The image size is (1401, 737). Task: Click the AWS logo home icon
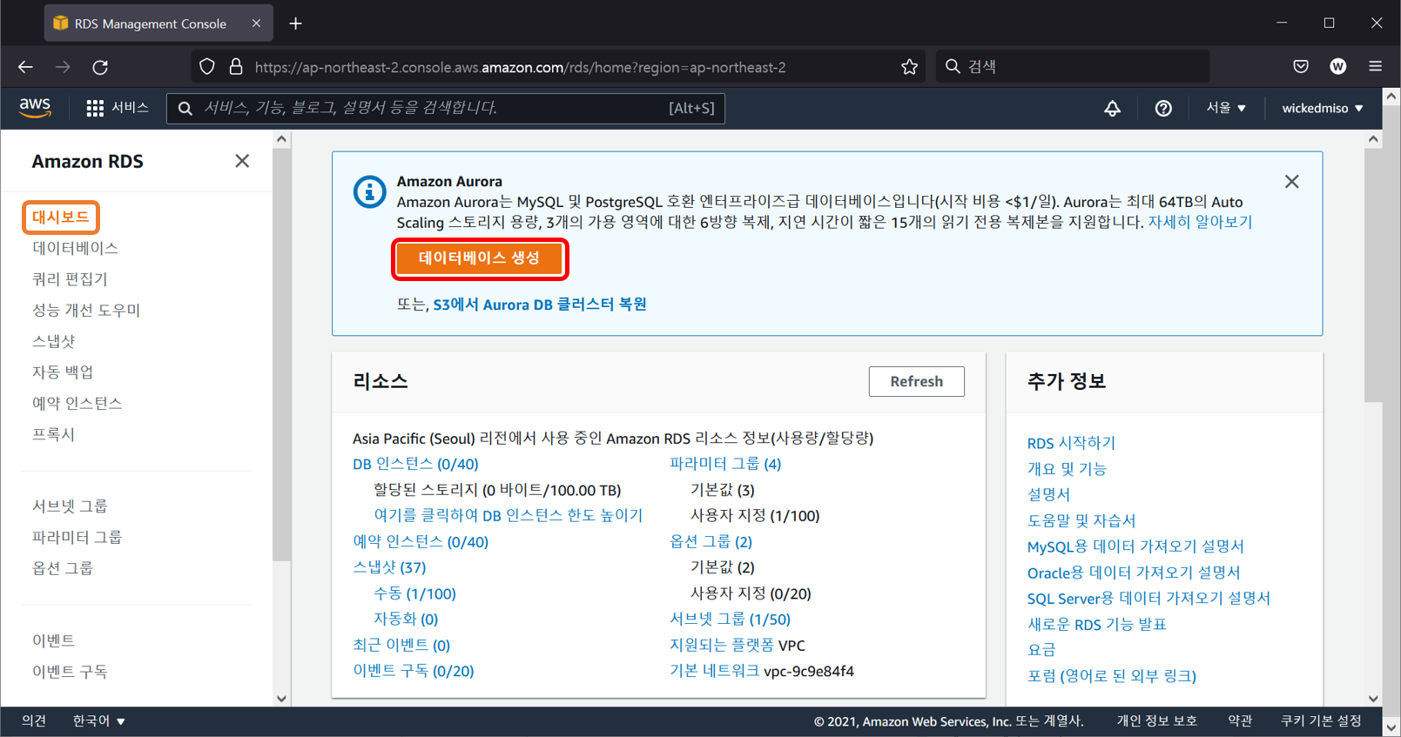tap(35, 107)
